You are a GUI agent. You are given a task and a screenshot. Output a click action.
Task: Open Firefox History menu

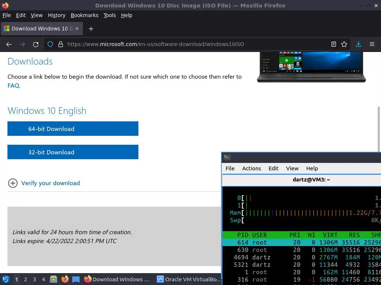57,15
